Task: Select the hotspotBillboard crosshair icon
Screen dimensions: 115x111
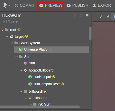Action: point(25,70)
